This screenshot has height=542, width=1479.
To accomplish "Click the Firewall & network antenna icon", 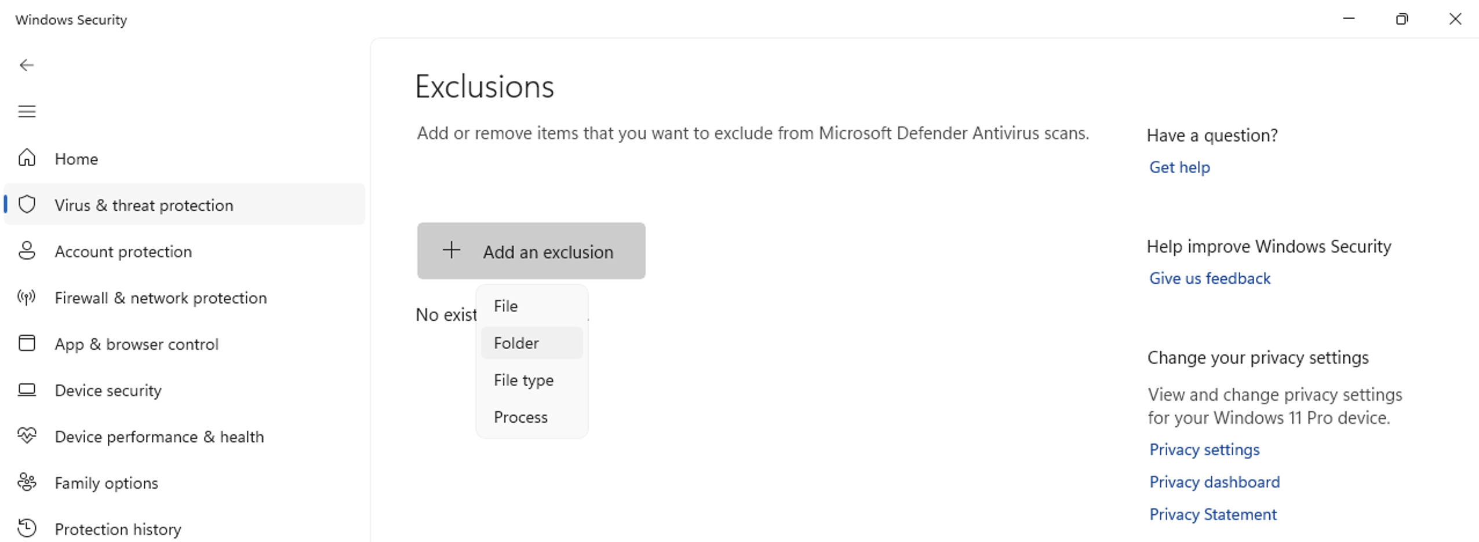I will (27, 297).
